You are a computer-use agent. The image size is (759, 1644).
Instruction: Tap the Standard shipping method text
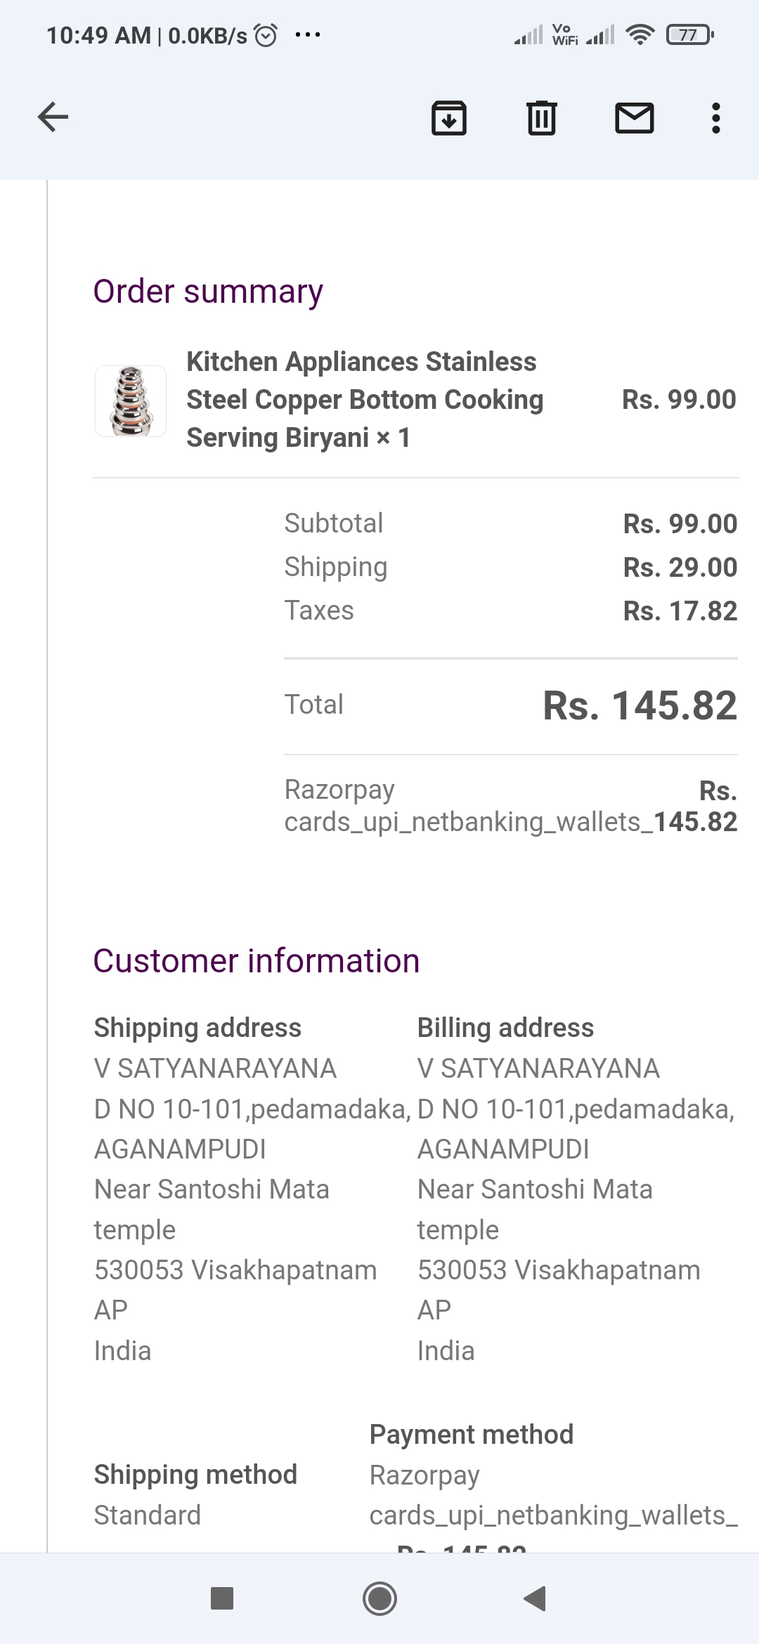[148, 1515]
